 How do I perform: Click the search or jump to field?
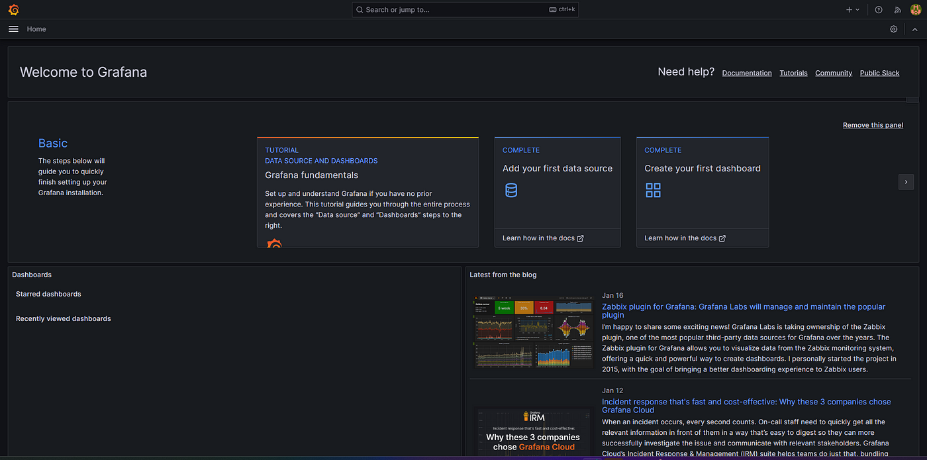click(x=465, y=10)
